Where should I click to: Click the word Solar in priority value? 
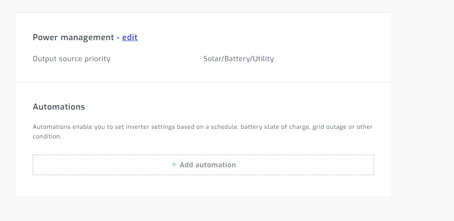pyautogui.click(x=213, y=59)
